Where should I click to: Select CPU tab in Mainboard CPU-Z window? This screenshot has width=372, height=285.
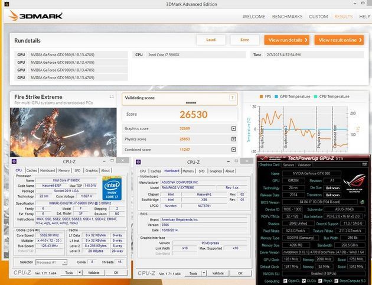pyautogui.click(x=143, y=171)
